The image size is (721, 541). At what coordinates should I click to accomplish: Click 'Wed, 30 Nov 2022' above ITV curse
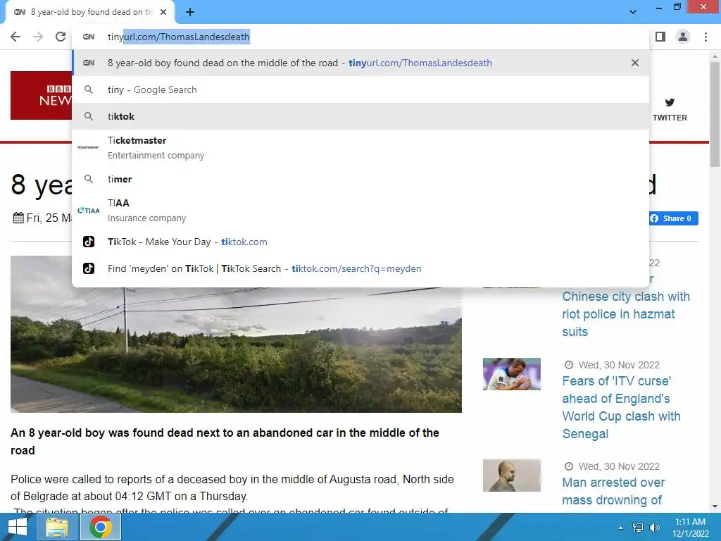(x=619, y=365)
